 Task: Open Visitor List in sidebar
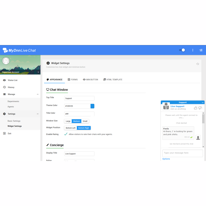point(13,80)
